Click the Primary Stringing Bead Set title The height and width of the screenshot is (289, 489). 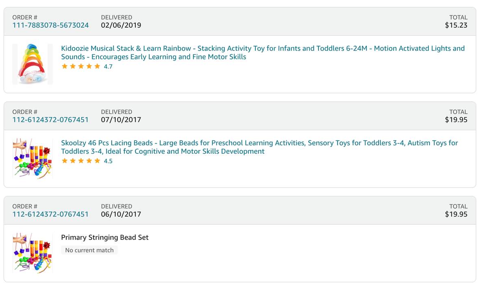pos(105,237)
